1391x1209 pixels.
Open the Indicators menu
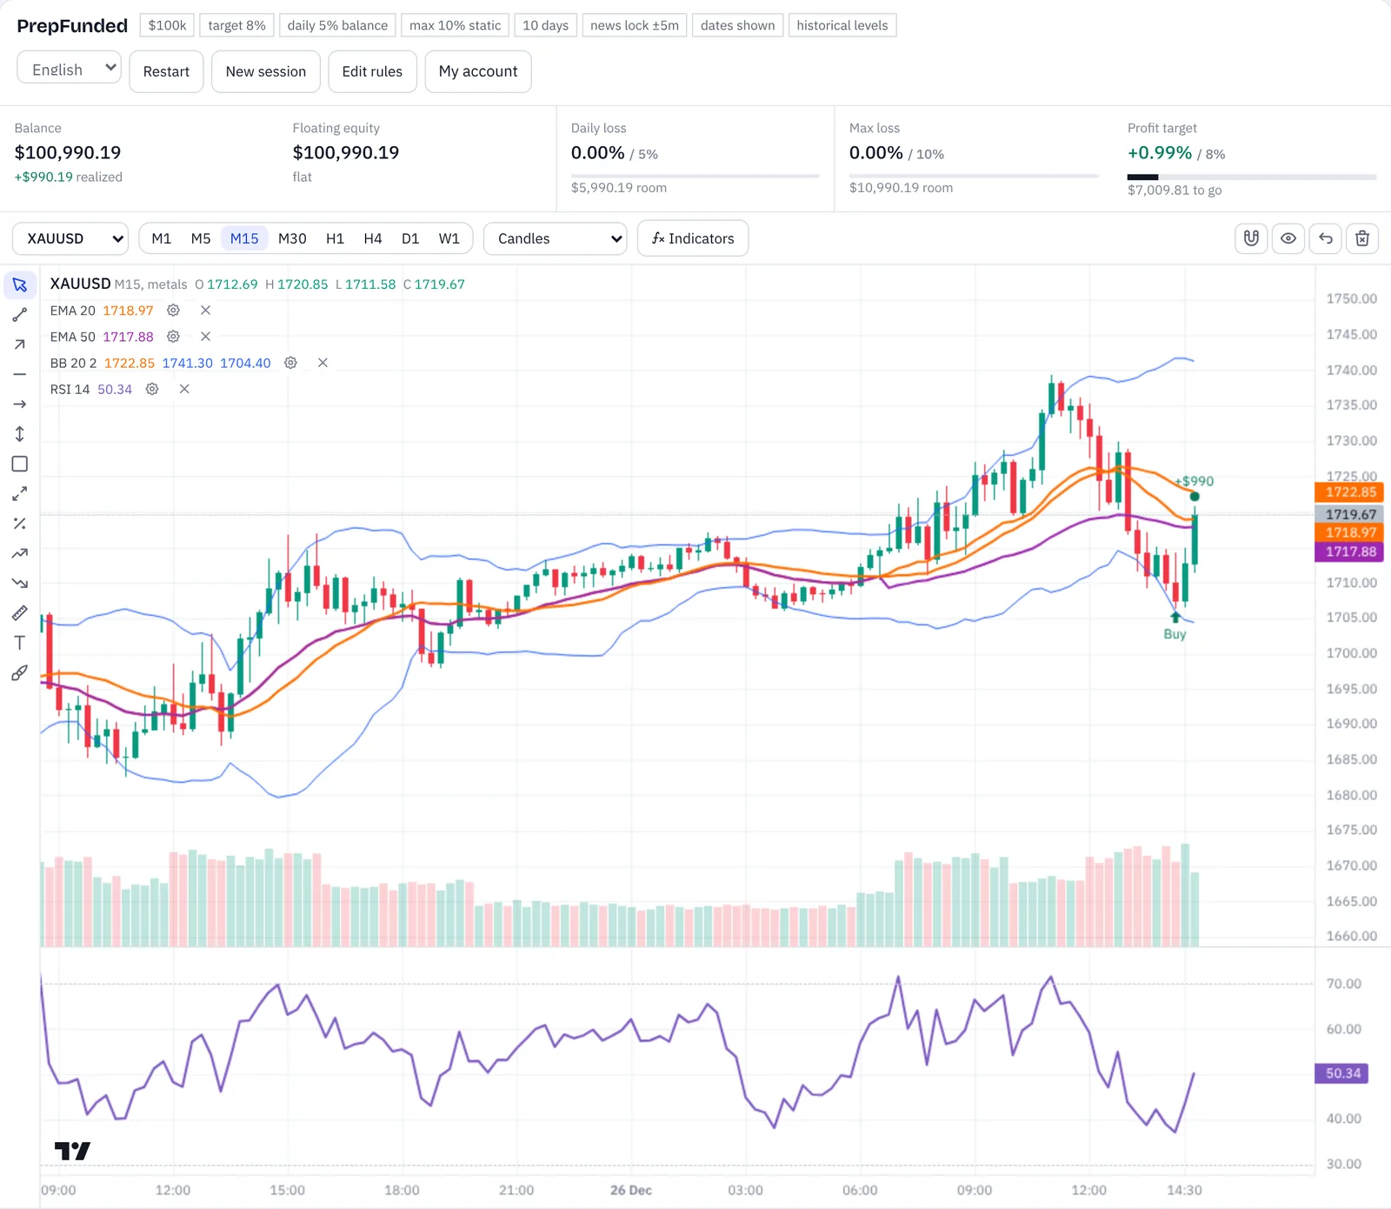(693, 238)
